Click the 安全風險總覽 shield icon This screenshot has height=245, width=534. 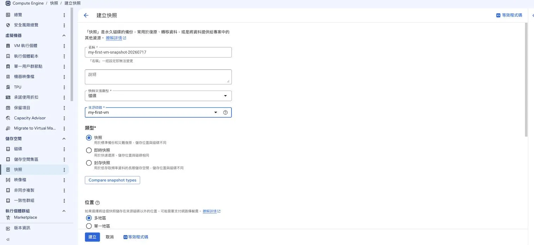[x=8, y=25]
